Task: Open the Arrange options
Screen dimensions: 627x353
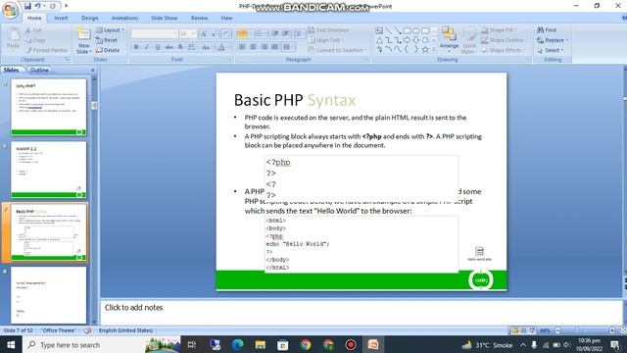Action: click(x=449, y=39)
